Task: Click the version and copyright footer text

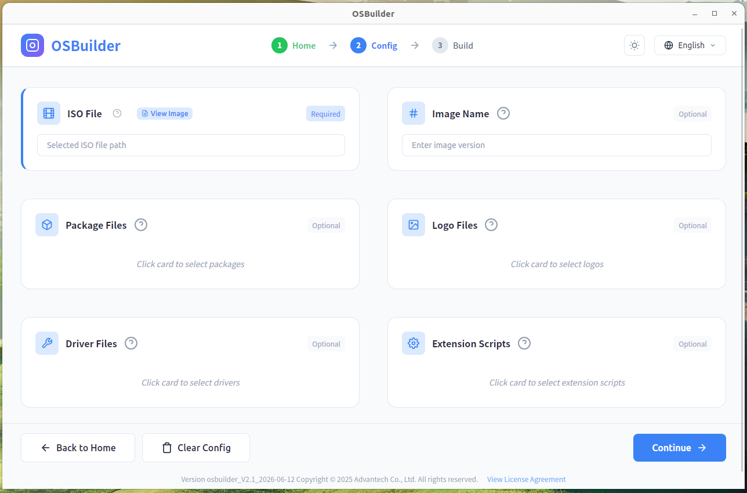Action: point(329,480)
